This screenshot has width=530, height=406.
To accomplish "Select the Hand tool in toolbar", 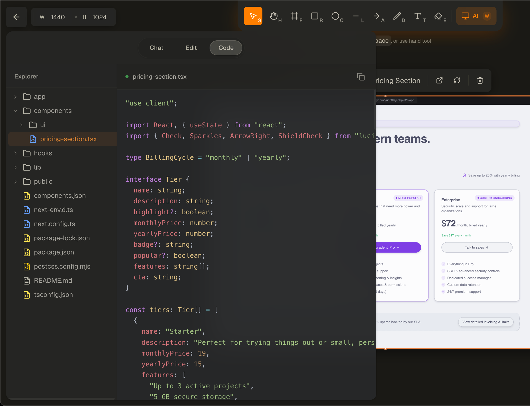I will [x=274, y=16].
